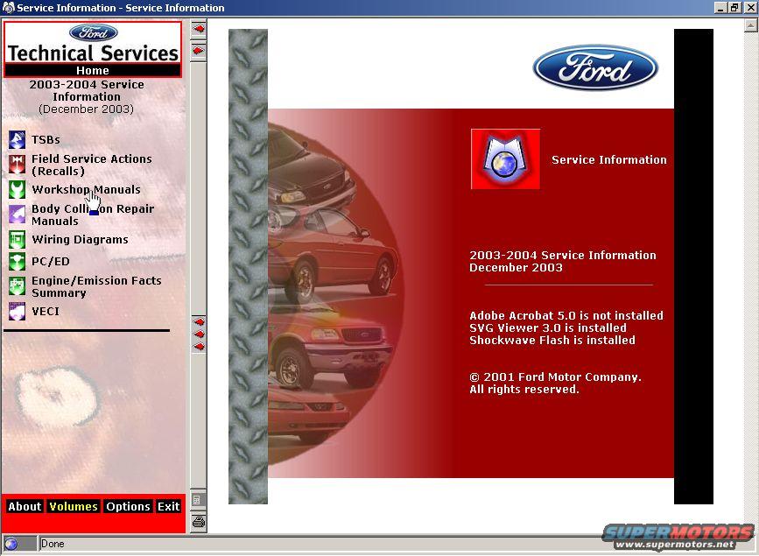Open the purple VECI icon
The height and width of the screenshot is (556, 759).
(17, 311)
